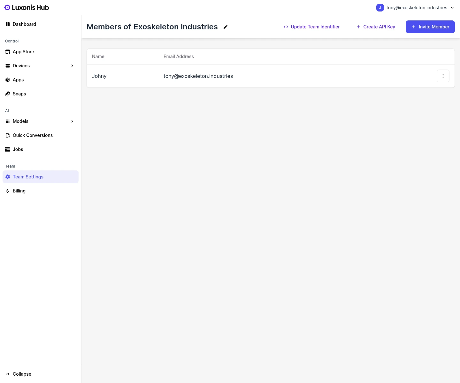
Task: Click the pencil icon to rename team
Action: coord(226,27)
